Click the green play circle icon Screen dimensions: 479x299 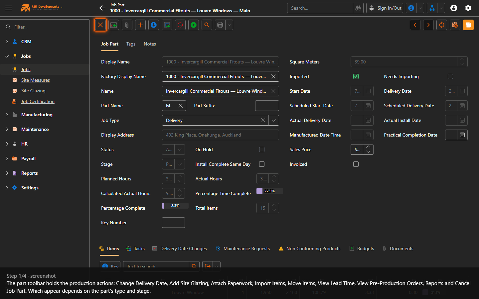(194, 25)
